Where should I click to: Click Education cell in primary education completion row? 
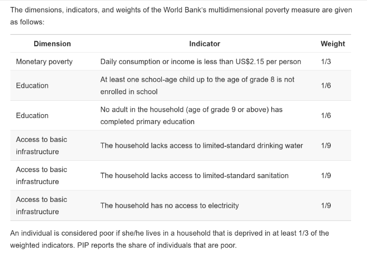pos(32,116)
